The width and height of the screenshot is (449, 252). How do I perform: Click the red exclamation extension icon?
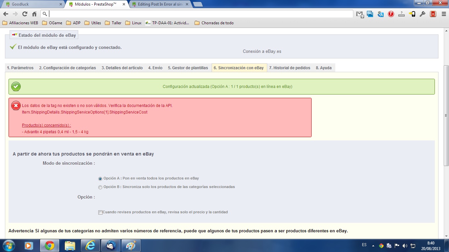tap(391, 14)
